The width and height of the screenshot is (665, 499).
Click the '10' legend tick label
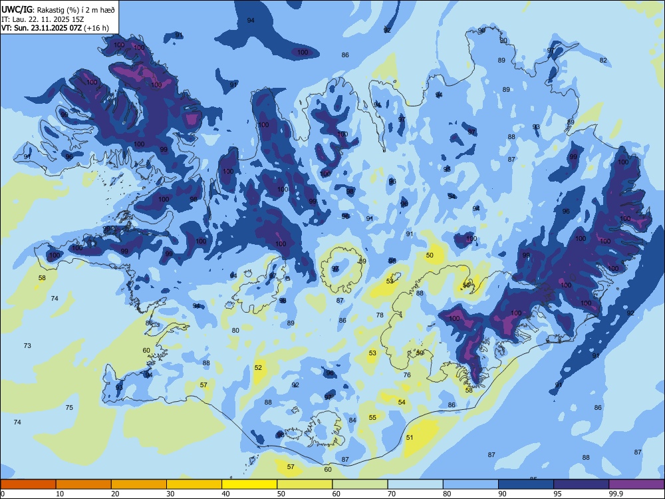coord(60,494)
